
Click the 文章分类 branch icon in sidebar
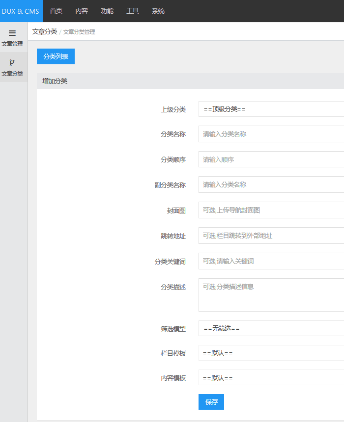[12, 63]
